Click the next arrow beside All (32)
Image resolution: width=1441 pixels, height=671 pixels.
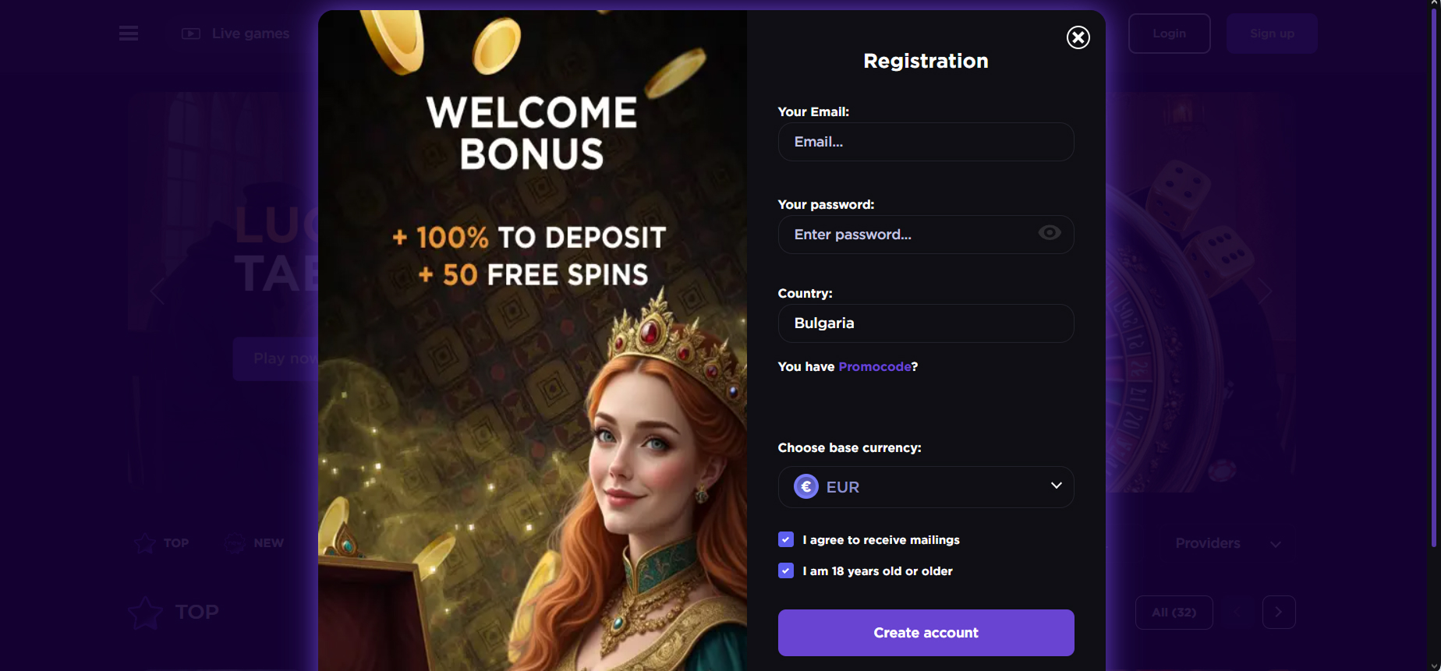(1278, 613)
